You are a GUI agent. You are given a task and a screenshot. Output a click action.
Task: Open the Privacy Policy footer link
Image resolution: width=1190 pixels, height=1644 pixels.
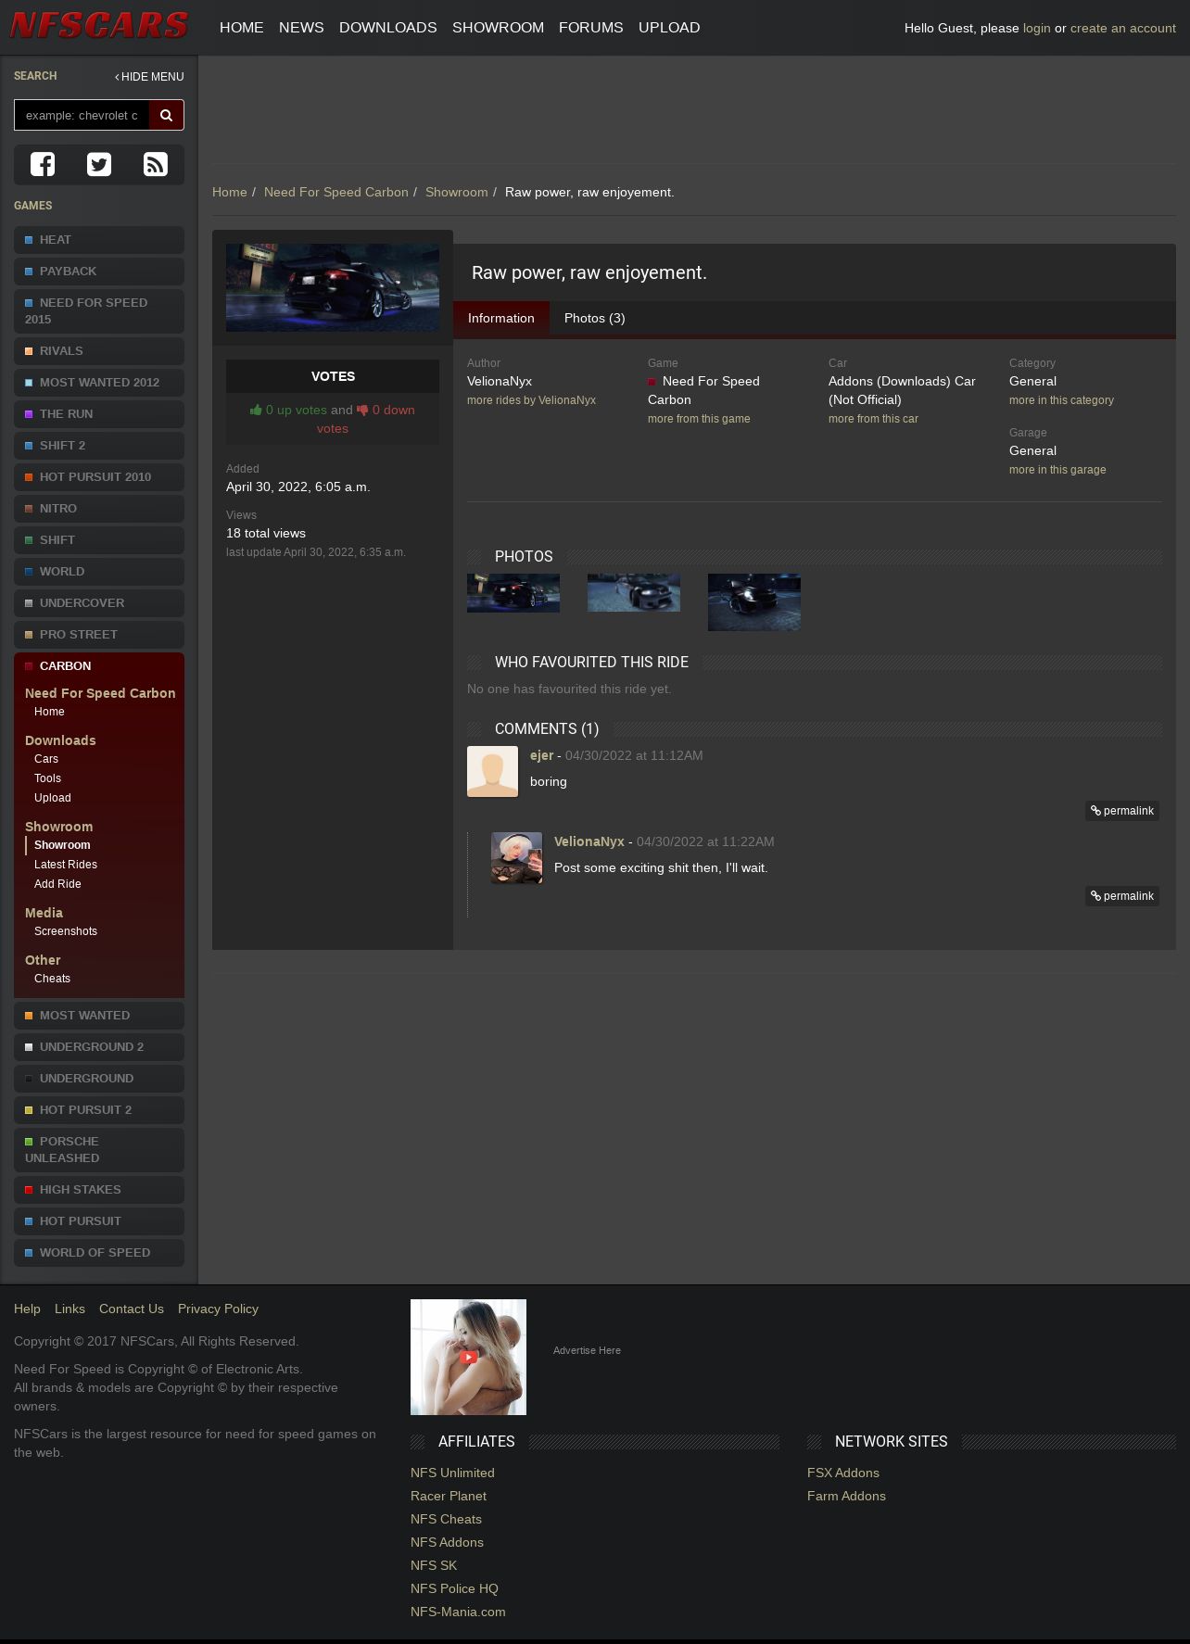point(218,1309)
